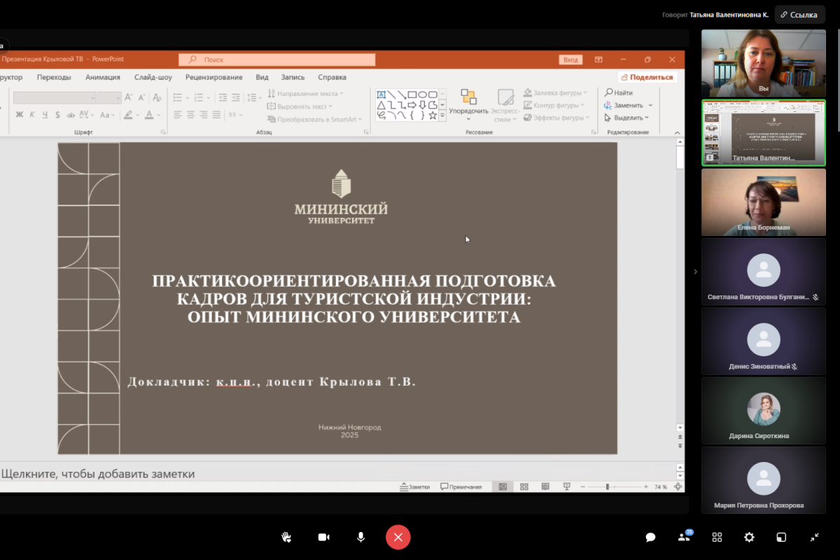Select the star shape in shapes gallery

tap(433, 115)
